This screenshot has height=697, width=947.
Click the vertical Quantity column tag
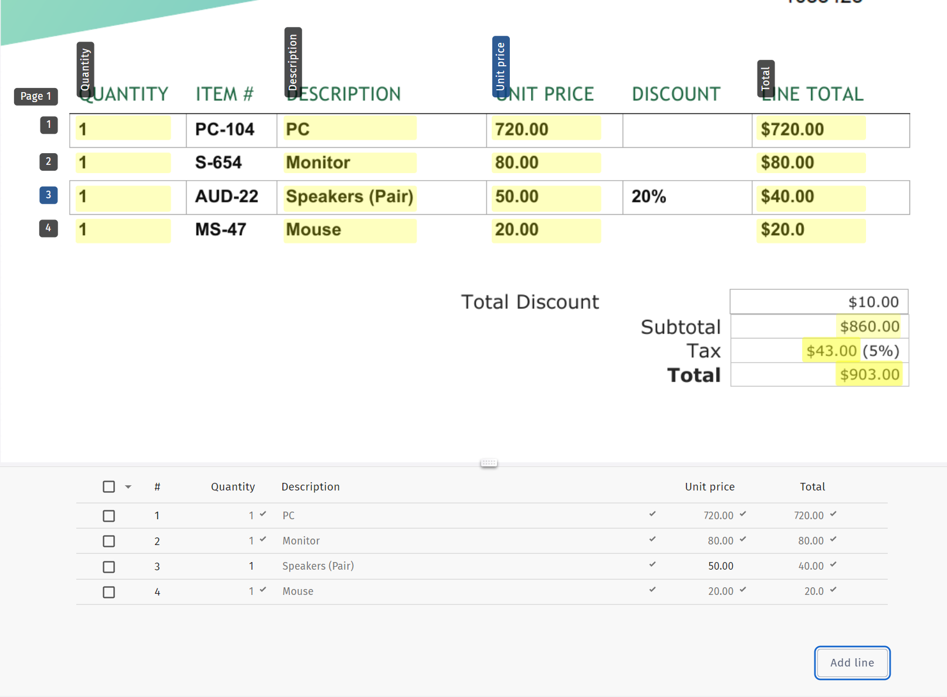pyautogui.click(x=86, y=69)
